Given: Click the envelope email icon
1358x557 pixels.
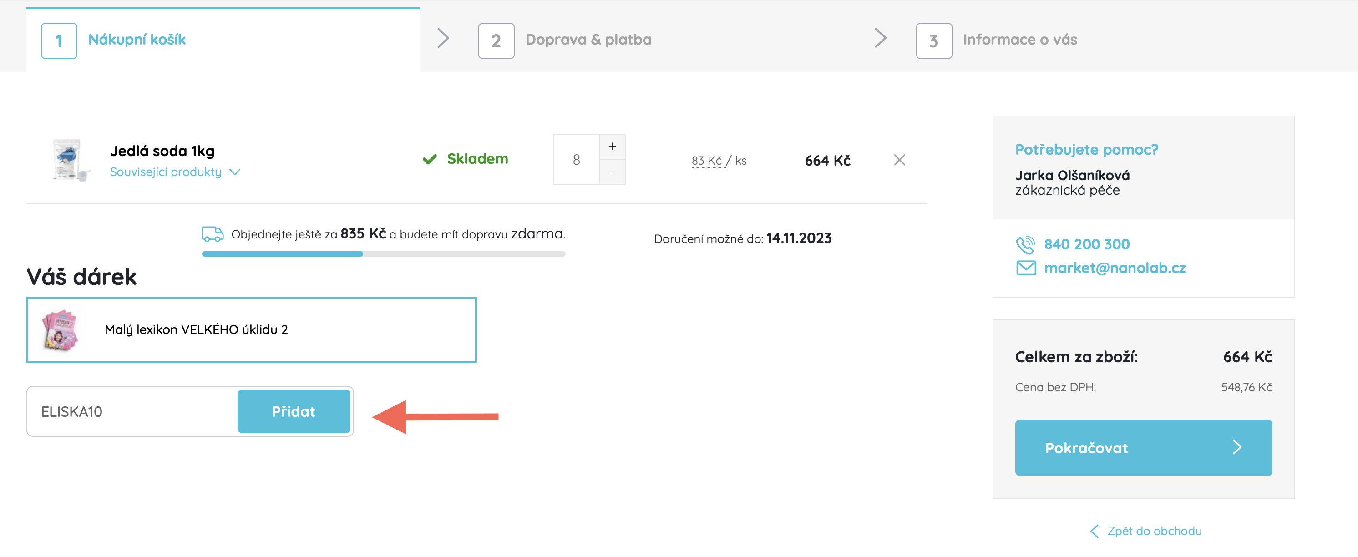Looking at the screenshot, I should pyautogui.click(x=1026, y=268).
